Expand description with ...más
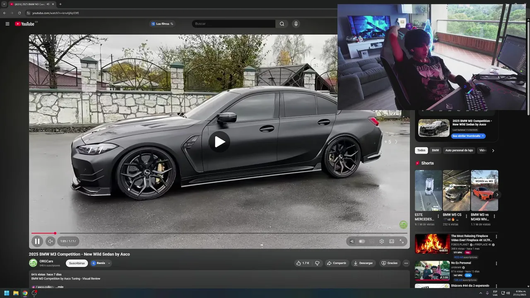 59,287
